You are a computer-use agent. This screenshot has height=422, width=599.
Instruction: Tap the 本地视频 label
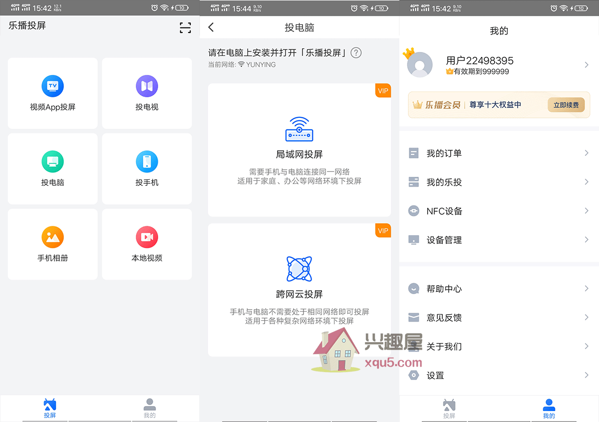click(x=147, y=258)
